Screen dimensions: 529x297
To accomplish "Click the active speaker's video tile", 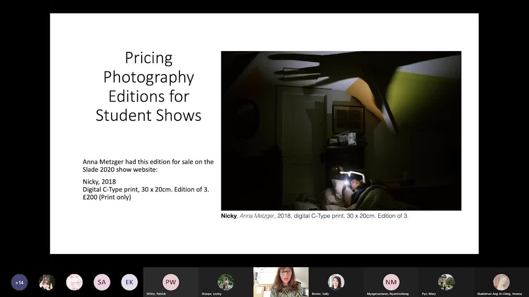I will pos(281,282).
